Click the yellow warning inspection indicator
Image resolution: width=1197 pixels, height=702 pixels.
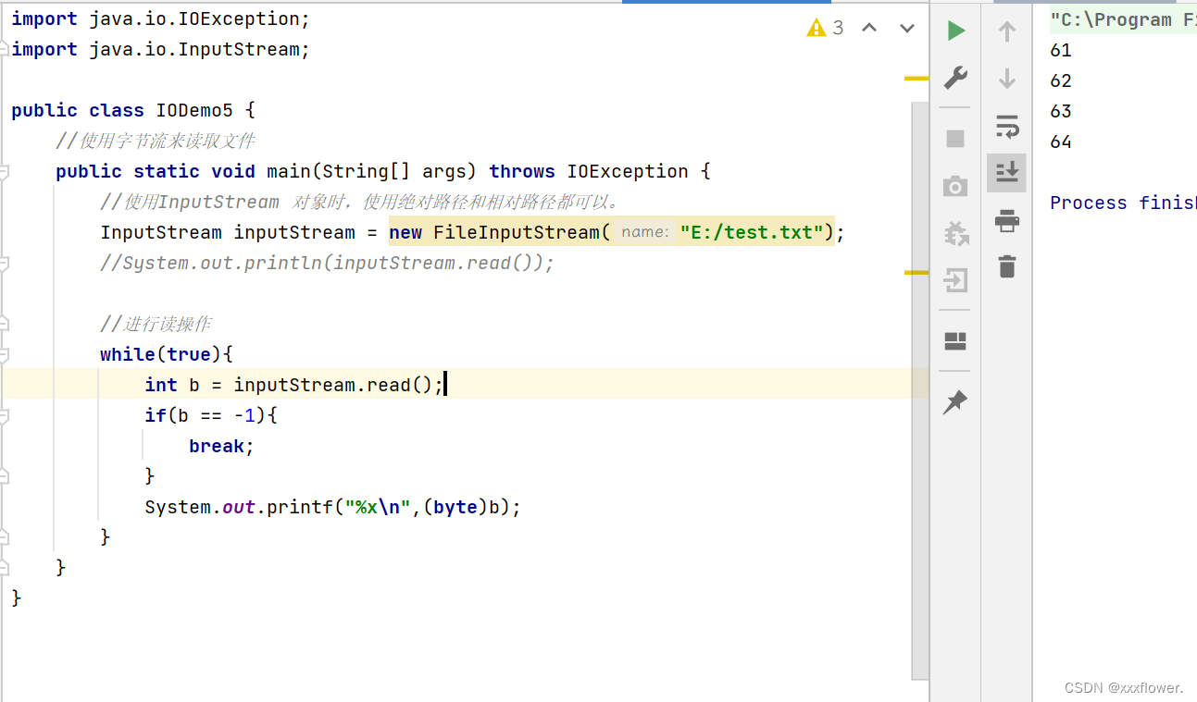825,28
